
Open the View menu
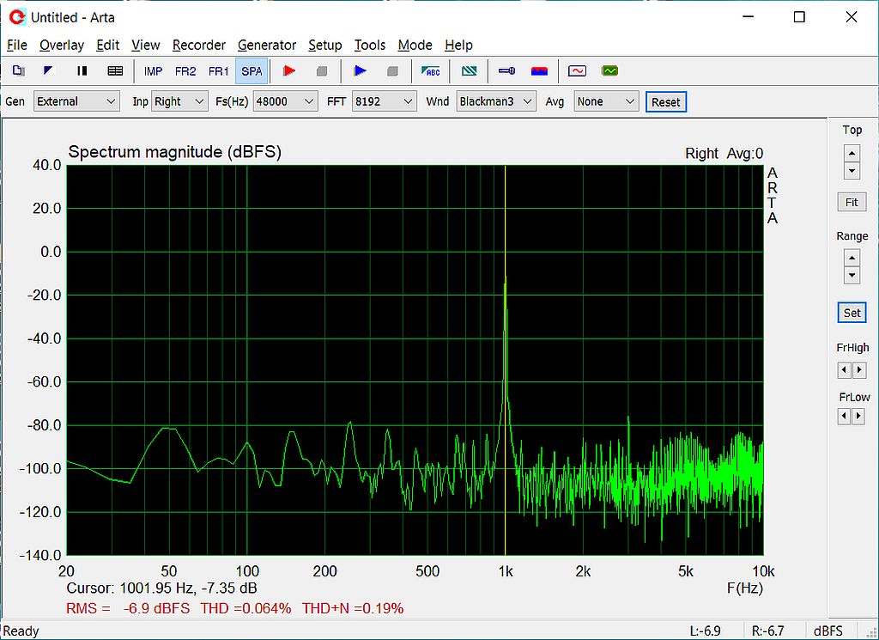(146, 45)
